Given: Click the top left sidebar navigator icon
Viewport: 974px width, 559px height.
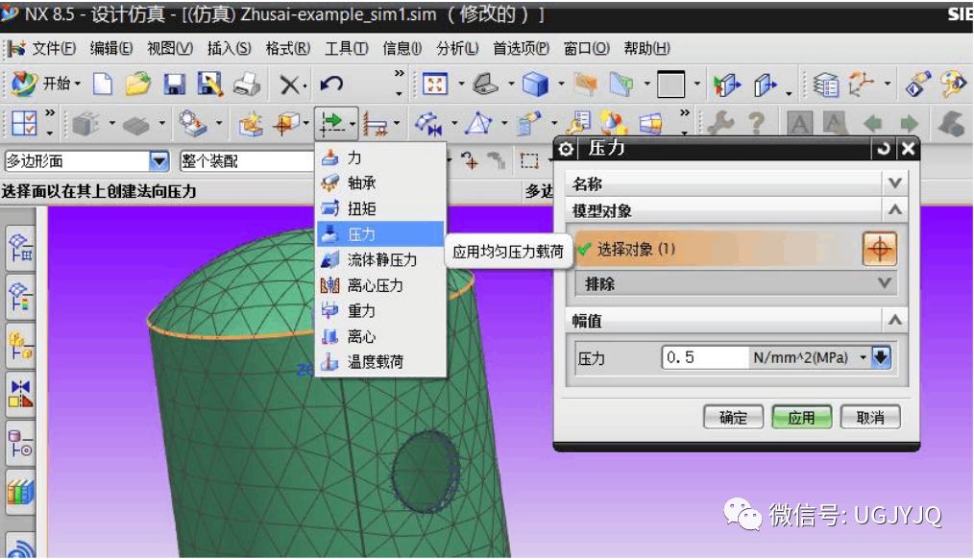Looking at the screenshot, I should coord(20,247).
